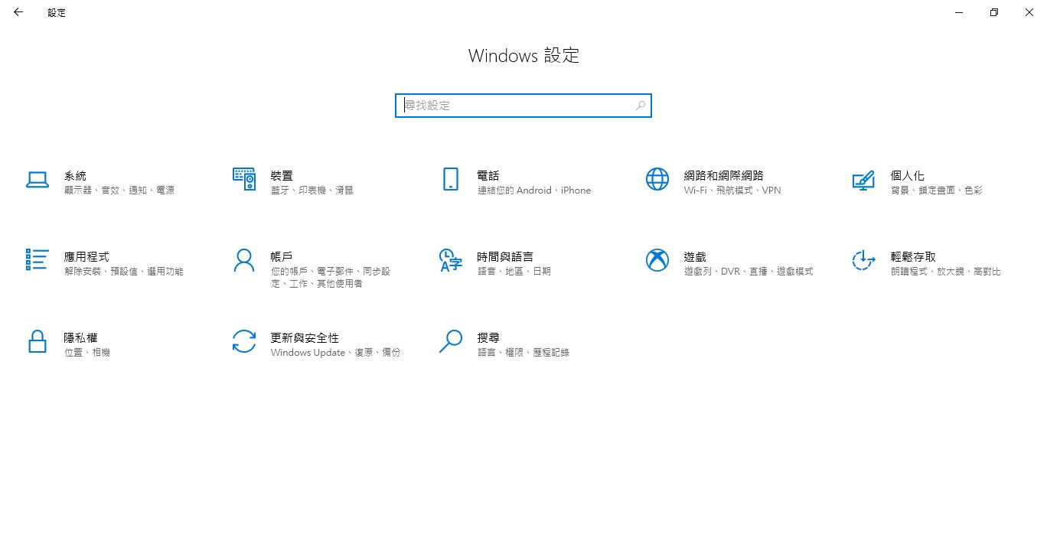Choose the 個人化 category title
This screenshot has width=1047, height=557.
point(908,176)
